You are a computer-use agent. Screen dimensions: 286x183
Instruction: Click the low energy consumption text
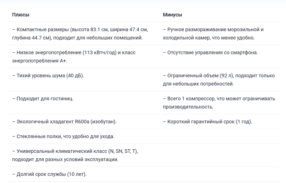point(74,53)
